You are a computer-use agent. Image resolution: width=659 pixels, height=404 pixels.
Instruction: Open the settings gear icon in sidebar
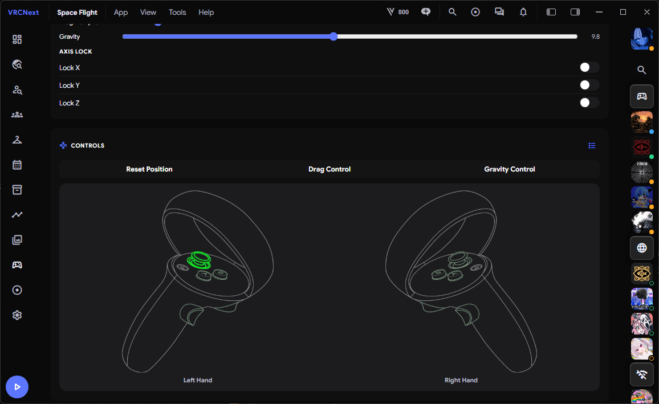17,315
